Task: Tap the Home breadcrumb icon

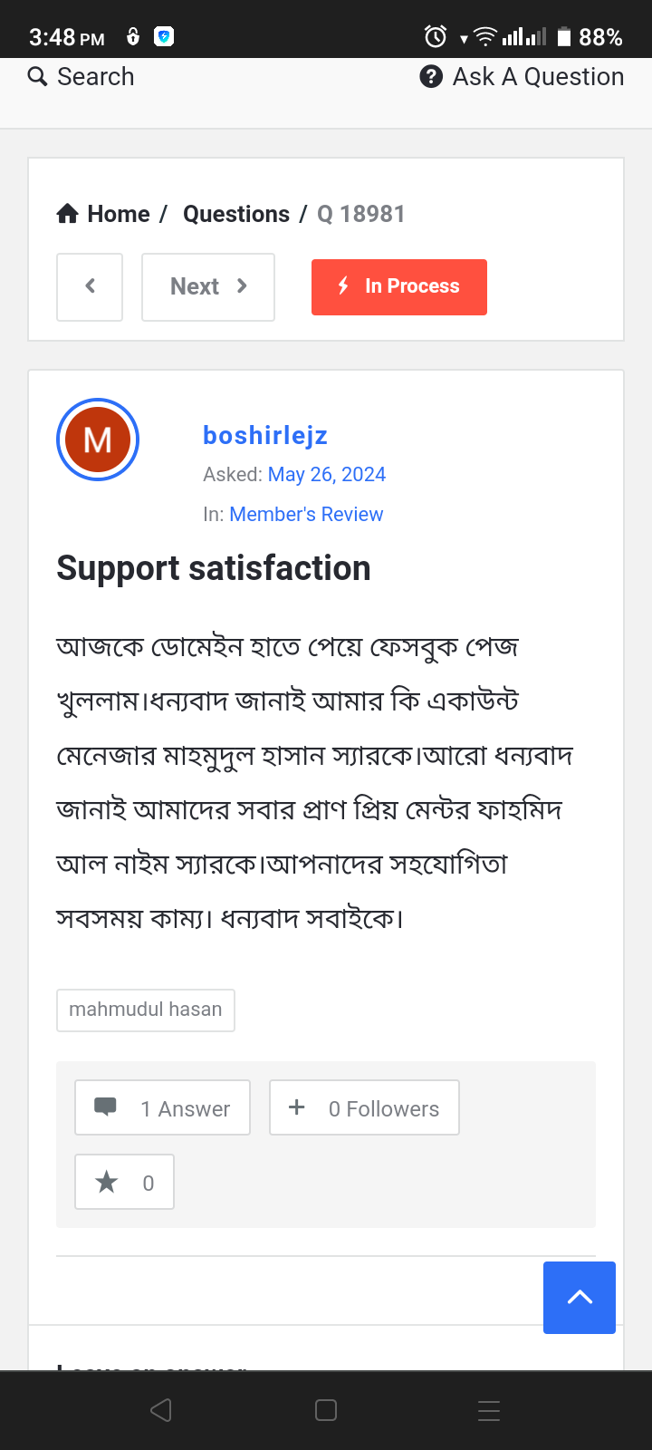Action: pos(68,214)
